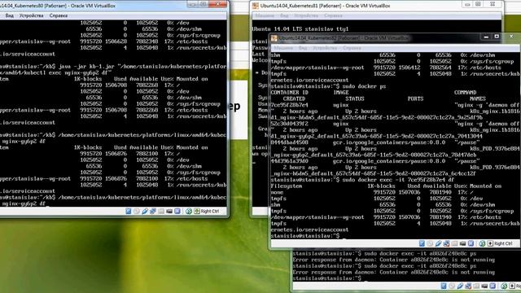The width and height of the screenshot is (521, 293).
Task: Click USB devices indicator in bottom VM window
Action: pos(460,286)
